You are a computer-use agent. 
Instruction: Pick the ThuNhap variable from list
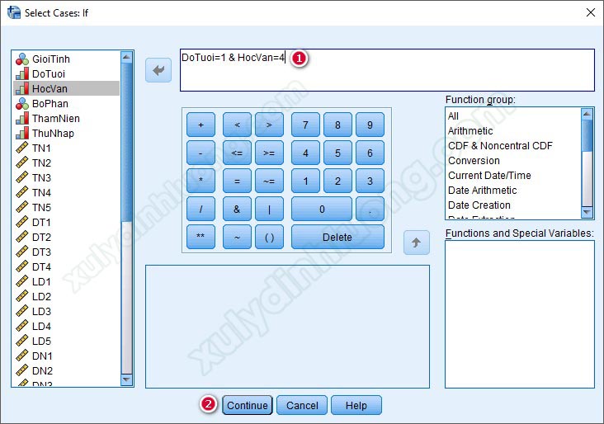coord(53,134)
